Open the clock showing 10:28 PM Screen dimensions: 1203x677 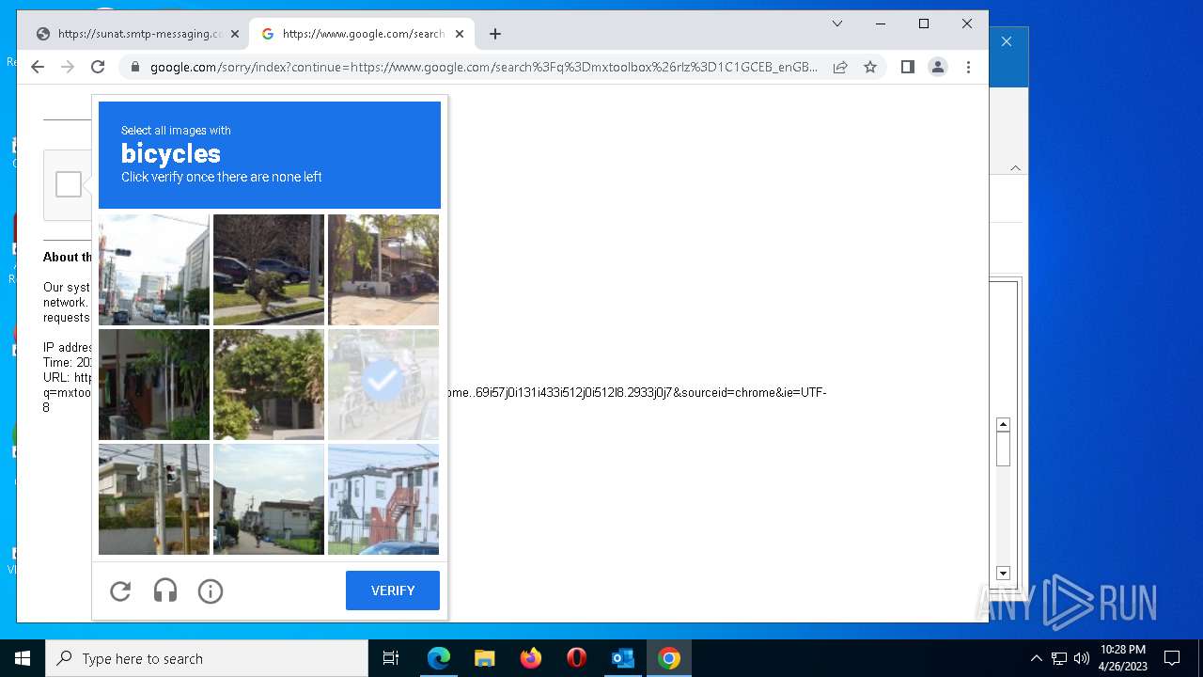1123,658
